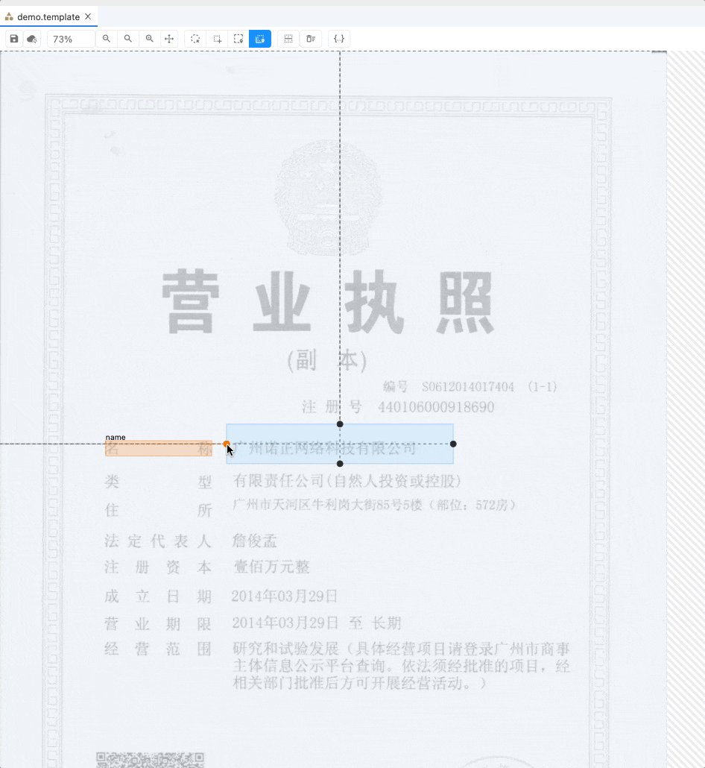Image resolution: width=705 pixels, height=768 pixels.
Task: Switch to the demo.template tab
Action: point(48,16)
